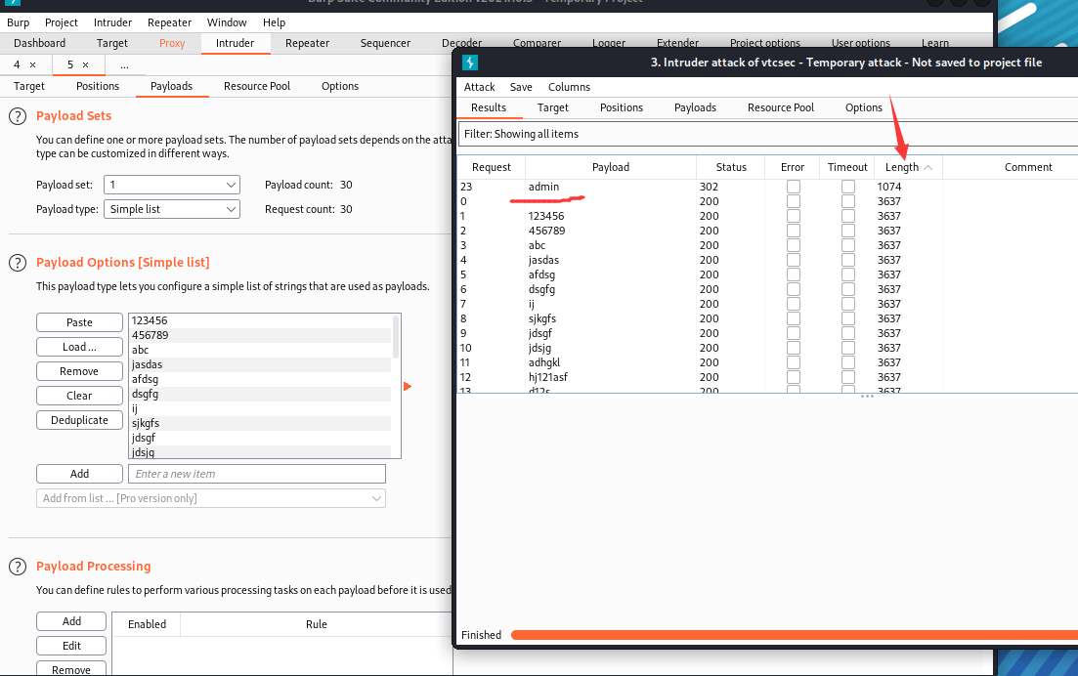Click the 'Filter: Showing all items' bar
This screenshot has height=676, width=1078.
[x=768, y=134]
